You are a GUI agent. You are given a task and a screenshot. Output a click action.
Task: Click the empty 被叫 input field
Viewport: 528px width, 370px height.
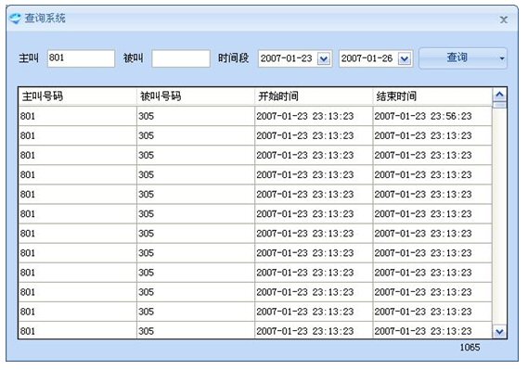point(181,58)
